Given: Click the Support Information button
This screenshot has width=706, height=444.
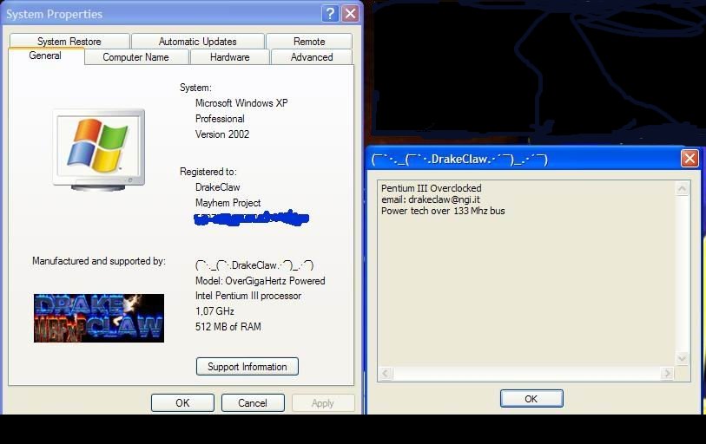Looking at the screenshot, I should click(x=247, y=367).
